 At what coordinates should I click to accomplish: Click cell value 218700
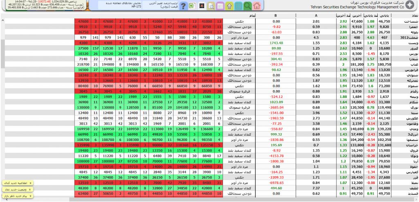point(83,64)
